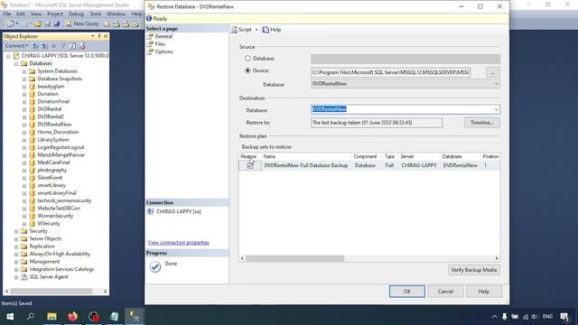Open the Windows Start menu
This screenshot has width=578, height=325.
pyautogui.click(x=10, y=316)
